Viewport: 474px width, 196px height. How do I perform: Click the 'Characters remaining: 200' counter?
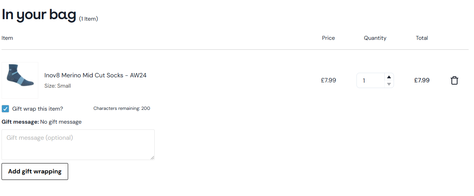(122, 108)
